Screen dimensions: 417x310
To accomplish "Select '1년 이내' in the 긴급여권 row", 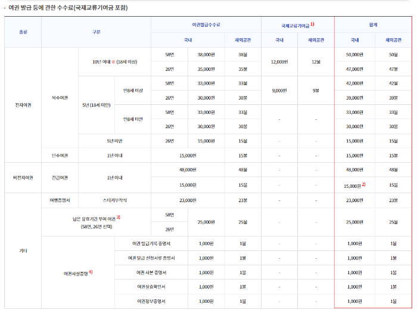I will pos(114,178).
